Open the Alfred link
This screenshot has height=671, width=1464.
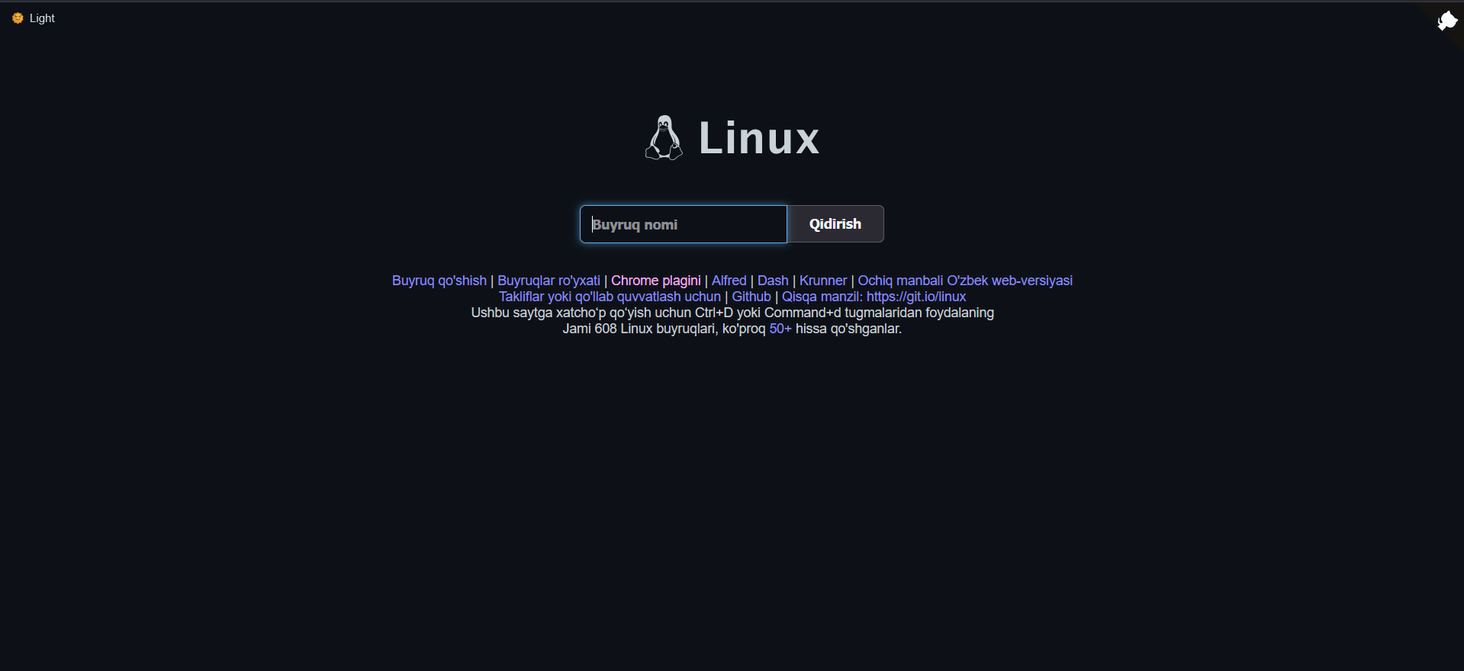(x=729, y=281)
